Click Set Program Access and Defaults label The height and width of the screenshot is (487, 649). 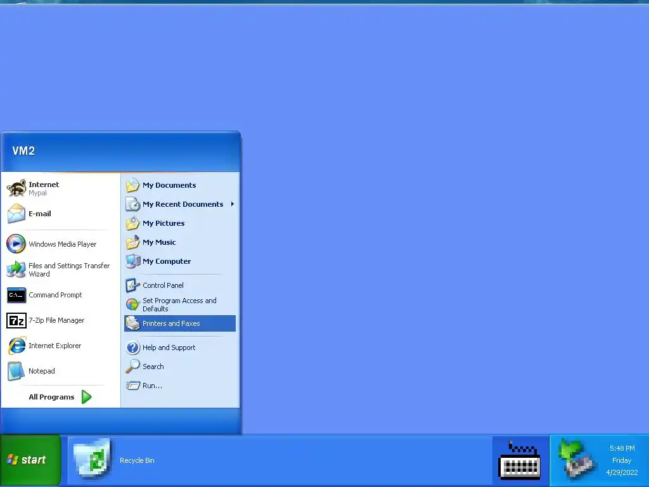179,305
